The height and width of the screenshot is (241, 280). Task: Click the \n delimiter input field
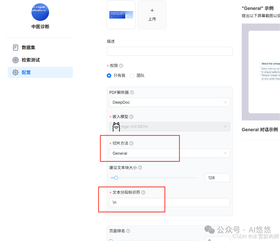pos(170,203)
